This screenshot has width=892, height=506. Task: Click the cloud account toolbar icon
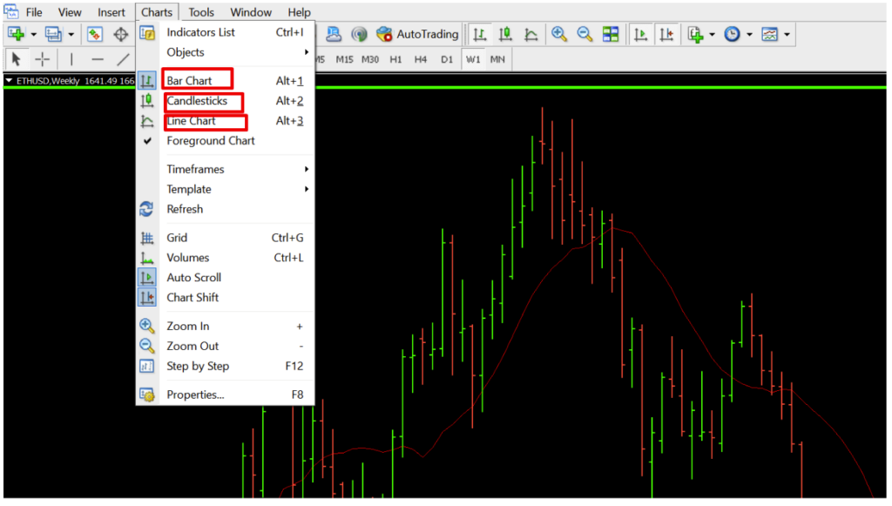pos(334,34)
